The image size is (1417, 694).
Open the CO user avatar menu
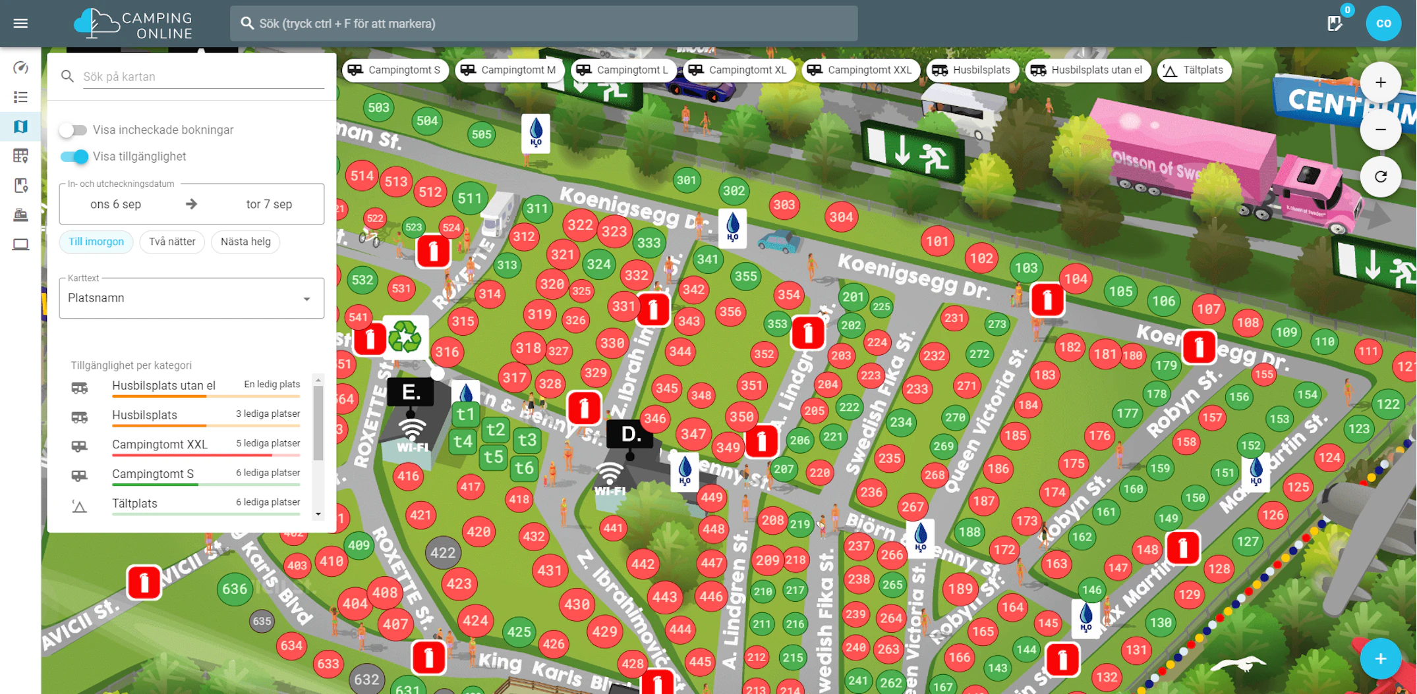point(1383,23)
